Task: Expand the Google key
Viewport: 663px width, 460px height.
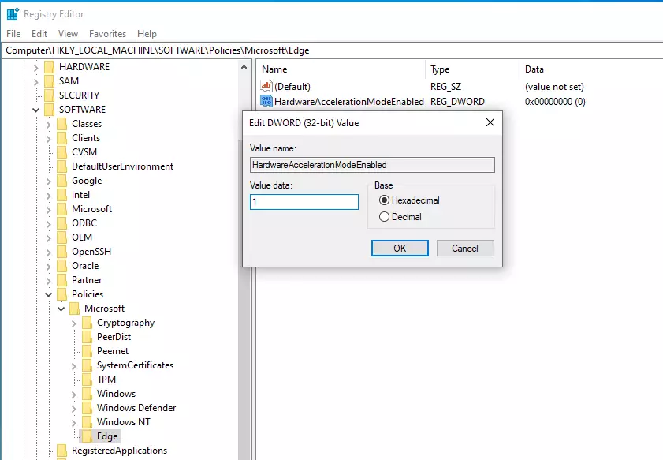Action: click(49, 181)
